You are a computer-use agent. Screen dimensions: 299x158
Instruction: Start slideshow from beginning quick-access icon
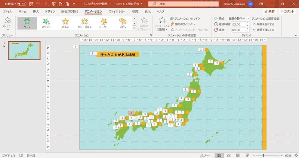coord(54,4)
